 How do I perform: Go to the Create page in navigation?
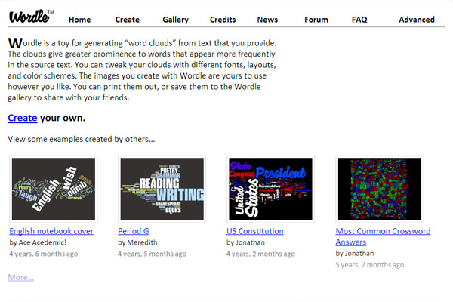[127, 20]
